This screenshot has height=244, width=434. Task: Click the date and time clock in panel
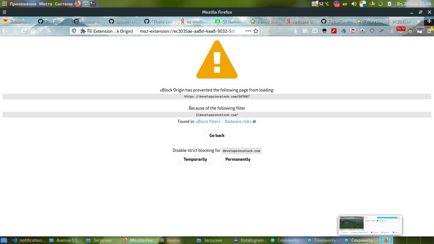click(x=415, y=4)
